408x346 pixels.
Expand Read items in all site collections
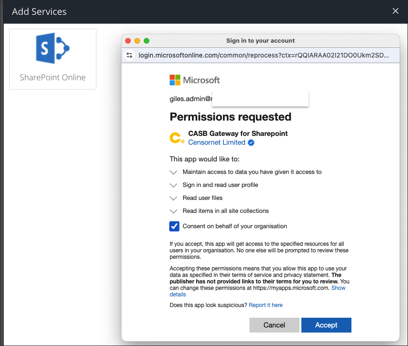pos(173,211)
